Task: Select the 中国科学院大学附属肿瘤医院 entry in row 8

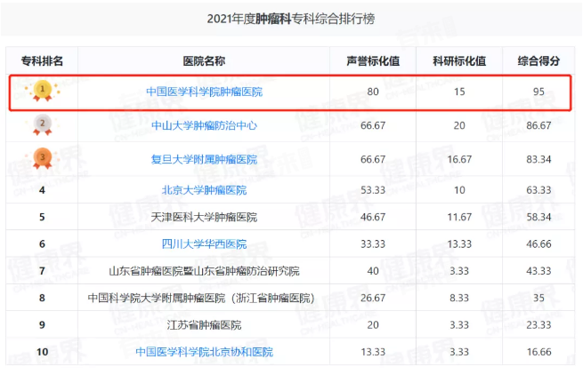Action: (204, 298)
